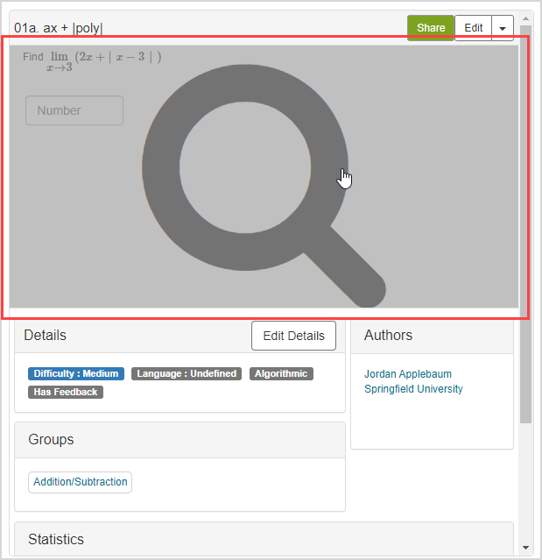This screenshot has width=542, height=560.
Task: Select the Difficulty : Medium badge
Action: point(76,373)
